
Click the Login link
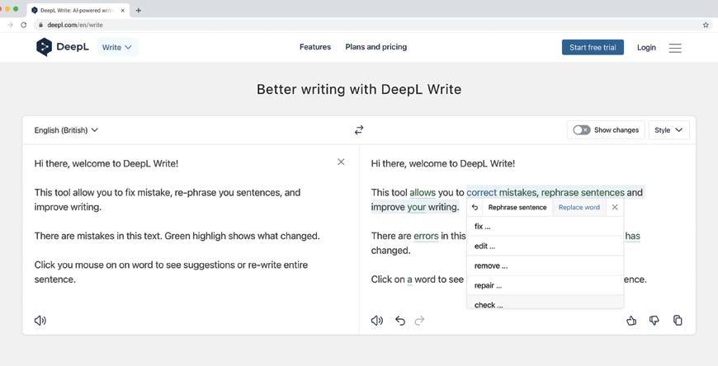646,48
